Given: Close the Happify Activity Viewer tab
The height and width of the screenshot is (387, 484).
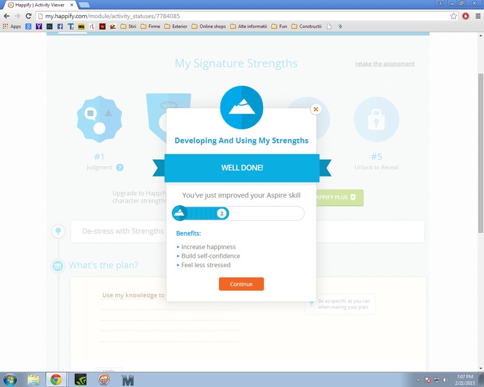Looking at the screenshot, I should 72,5.
